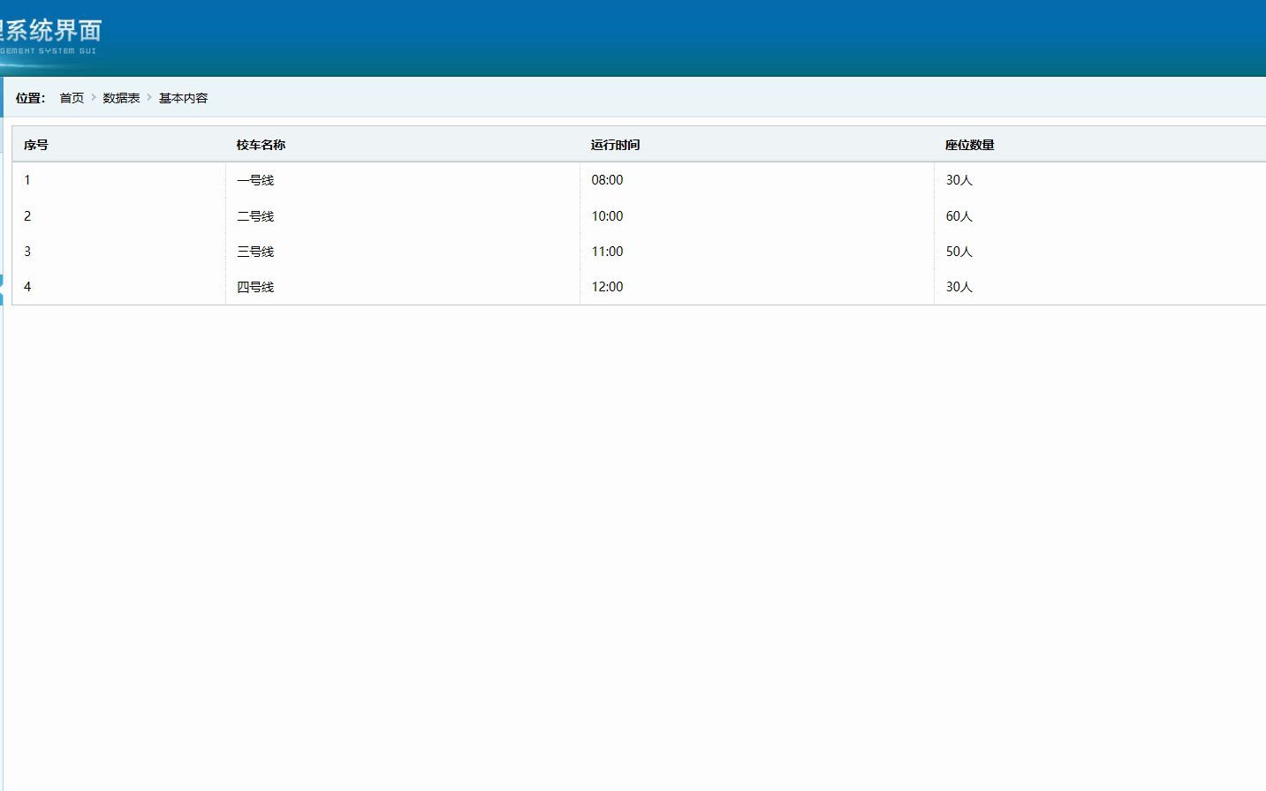Click the 08:00 run time cell
The image size is (1266, 791).
click(607, 180)
